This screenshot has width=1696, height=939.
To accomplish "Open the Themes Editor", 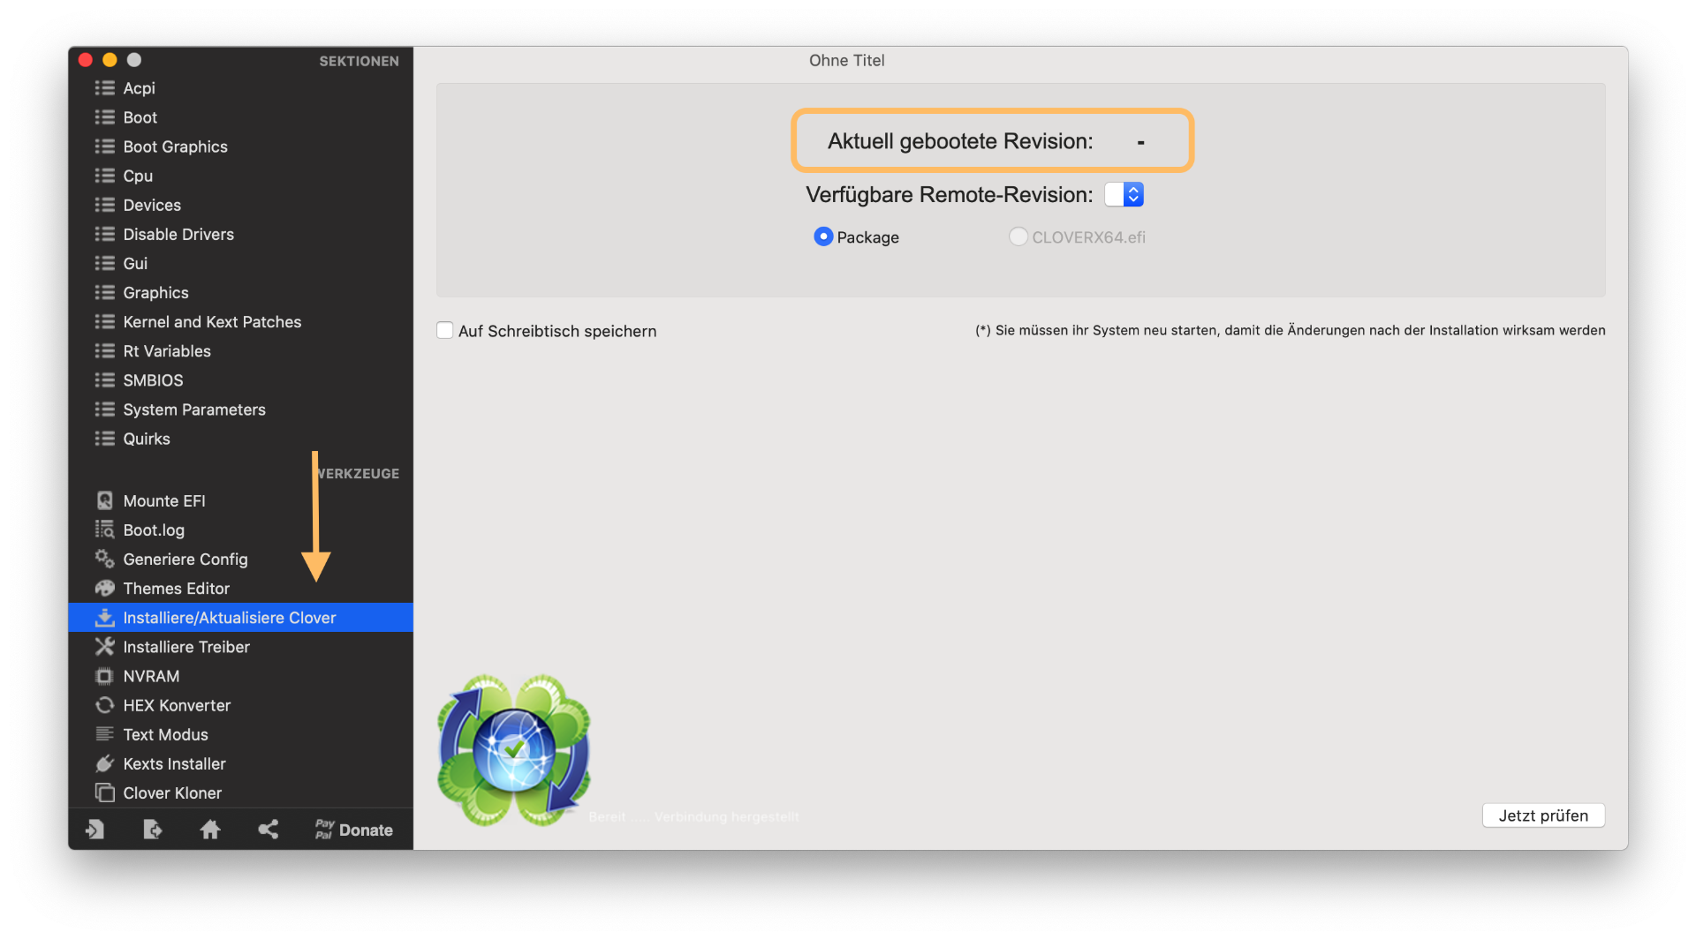I will click(x=240, y=588).
